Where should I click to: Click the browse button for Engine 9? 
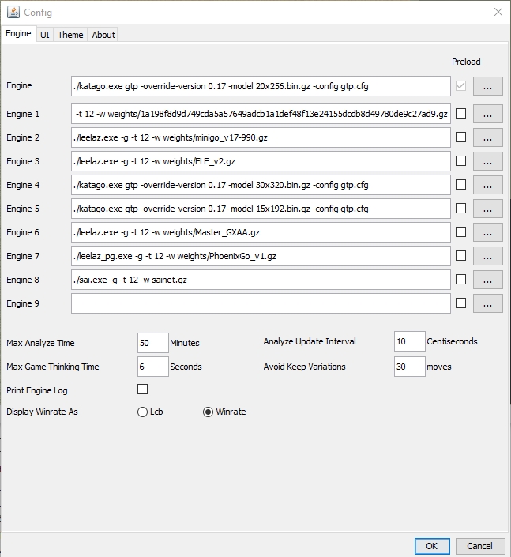point(487,303)
